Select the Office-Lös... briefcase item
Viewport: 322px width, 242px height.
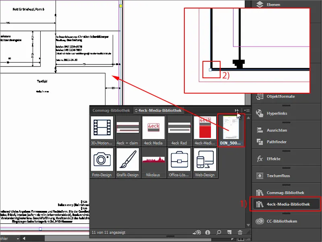pyautogui.click(x=179, y=163)
